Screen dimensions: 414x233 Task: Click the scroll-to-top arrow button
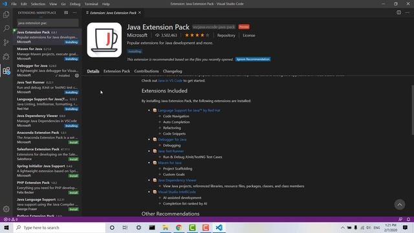[x=400, y=205]
